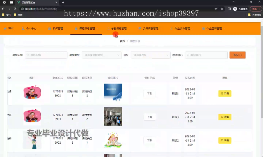Click the 课程标题 search input field

coord(46,55)
